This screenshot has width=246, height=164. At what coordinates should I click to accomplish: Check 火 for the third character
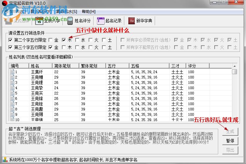point(91,47)
